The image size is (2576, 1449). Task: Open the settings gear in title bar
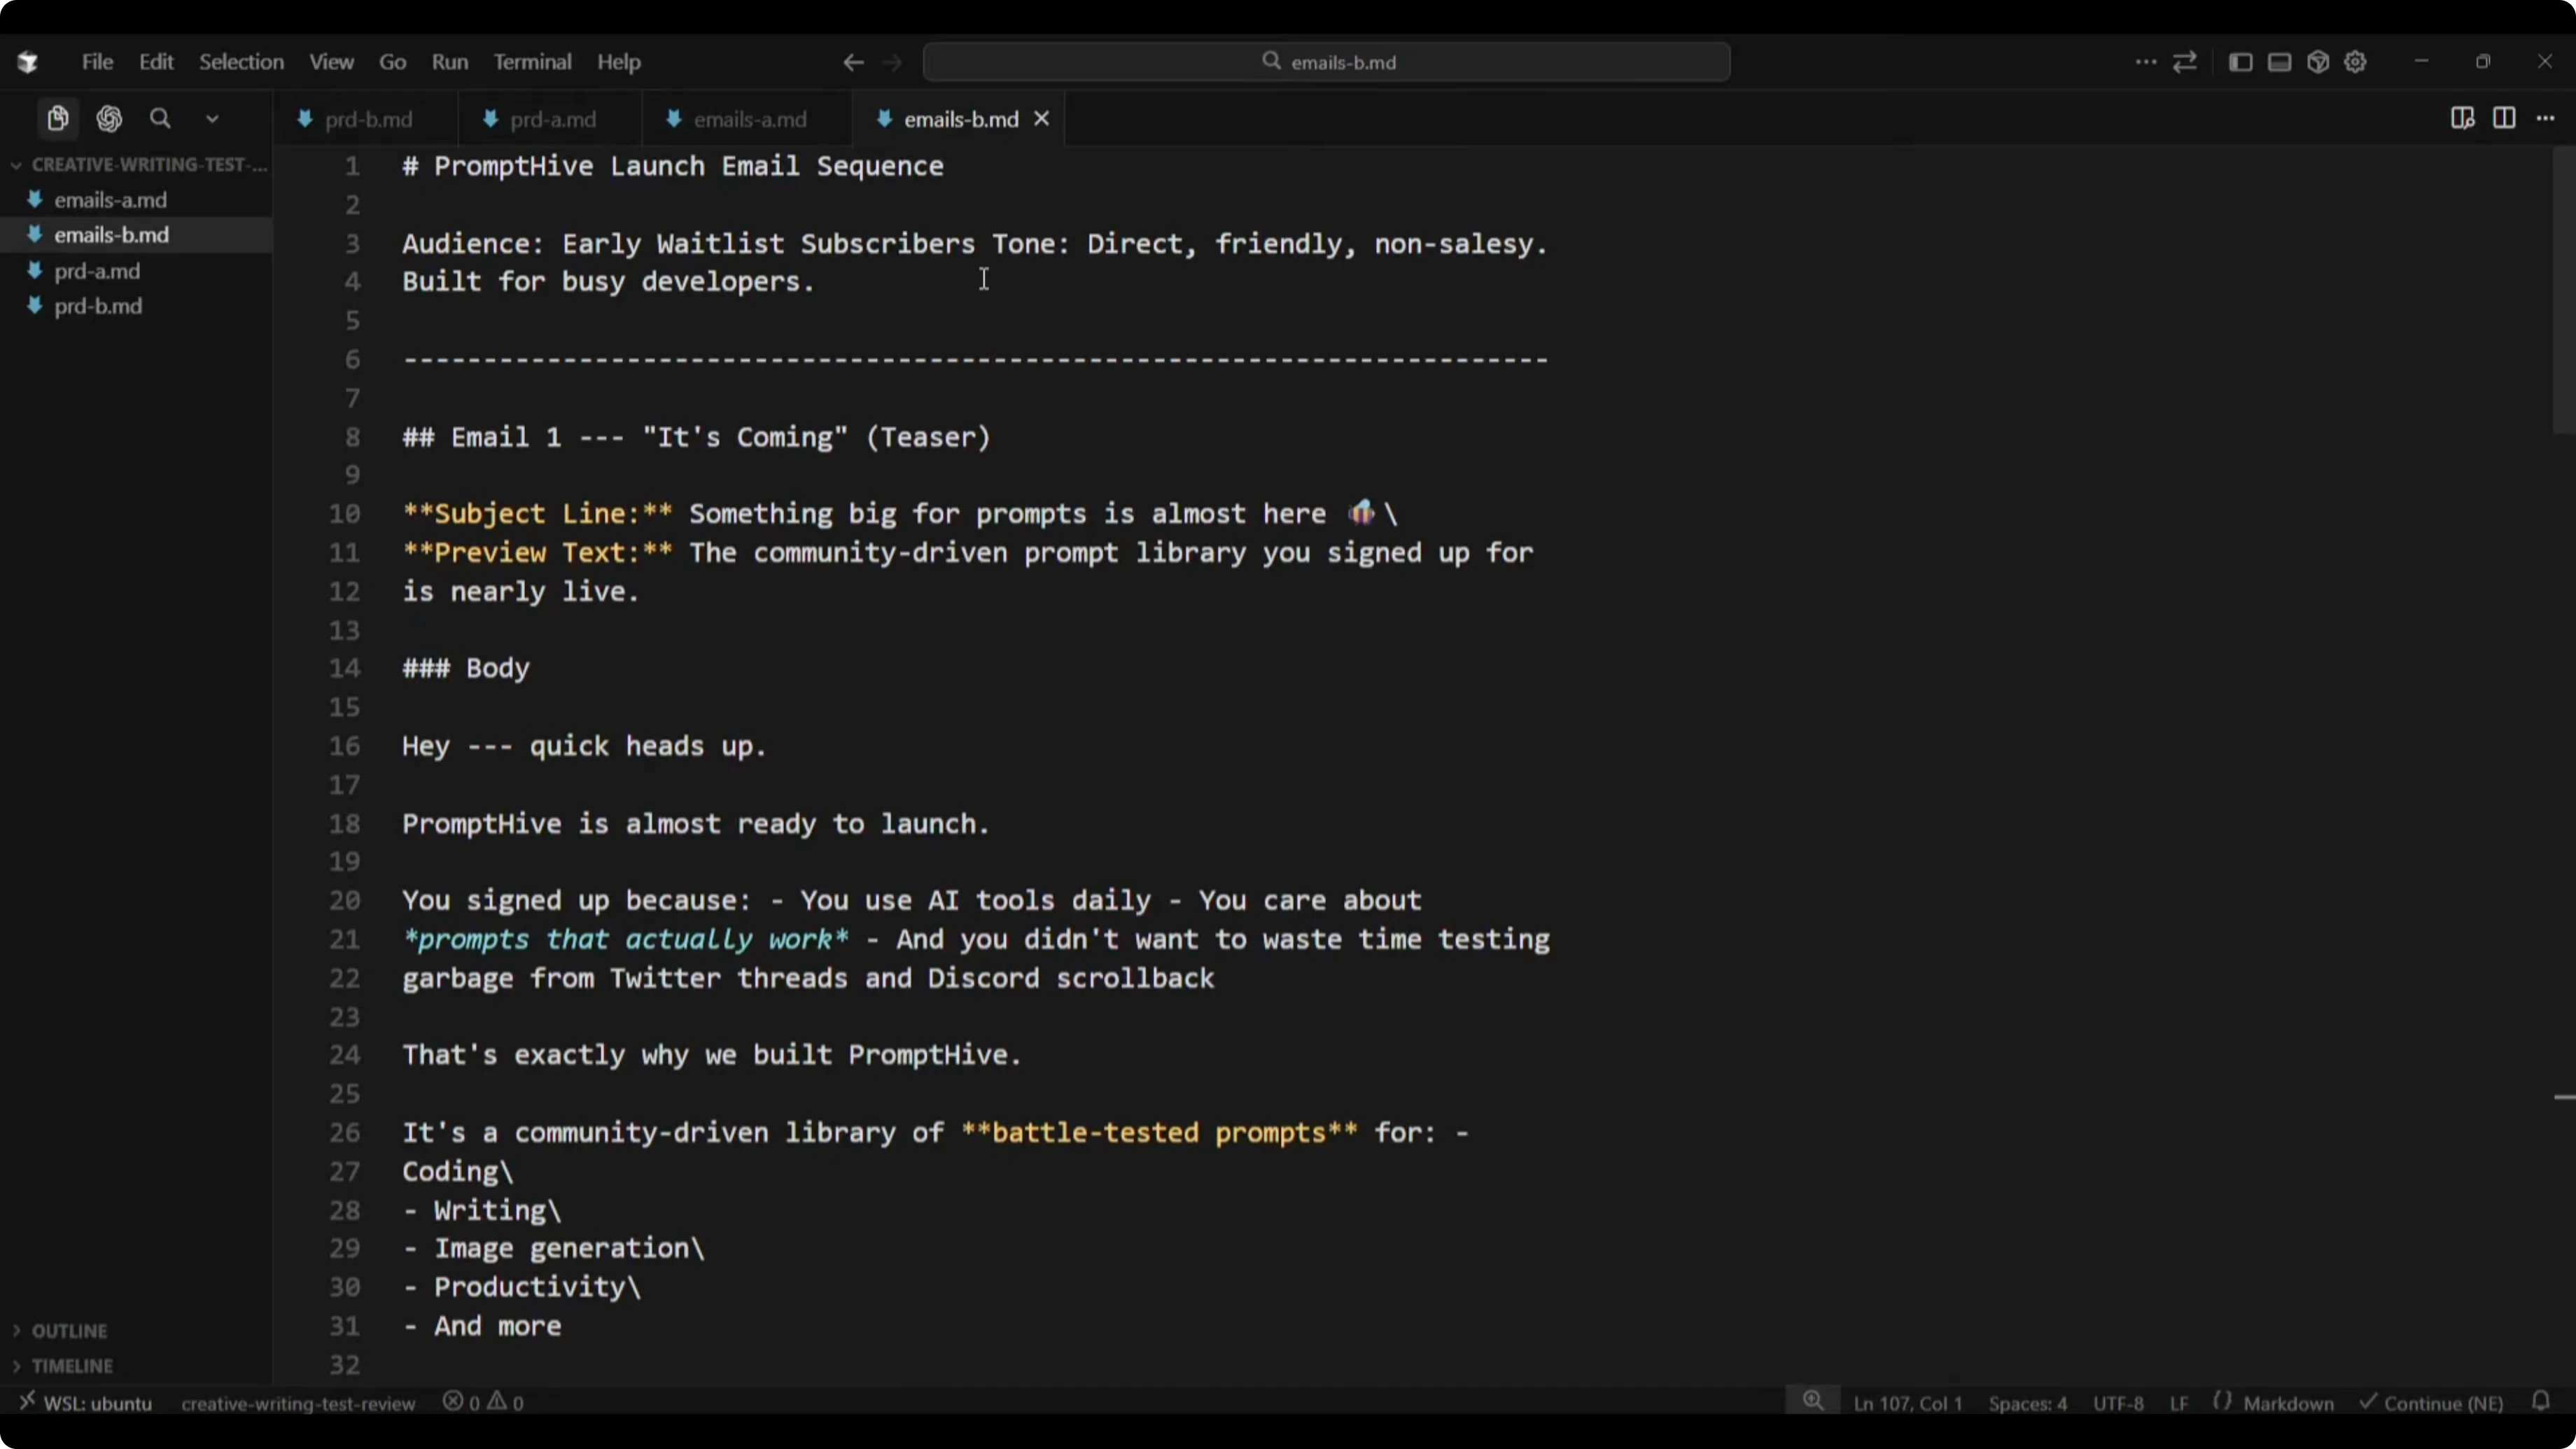pyautogui.click(x=2355, y=62)
